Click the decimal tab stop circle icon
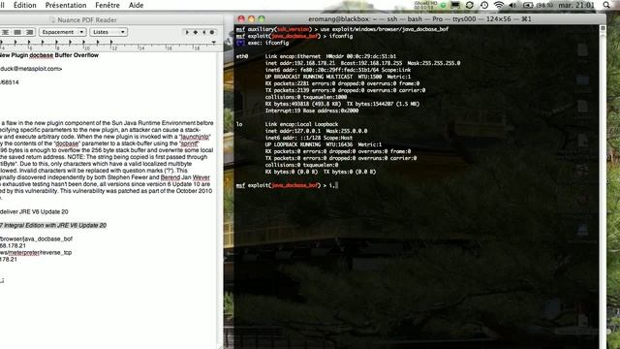620x349 pixels. (x=212, y=32)
